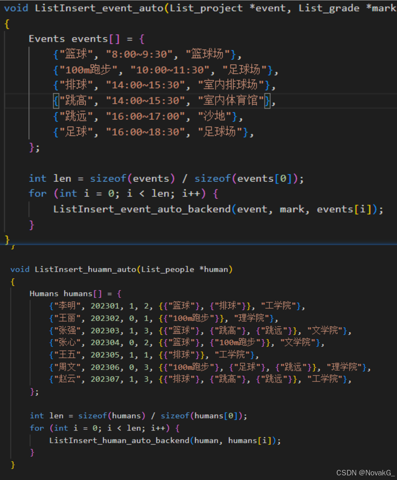
Task: Click the student ID 202304
Action: (x=105, y=342)
